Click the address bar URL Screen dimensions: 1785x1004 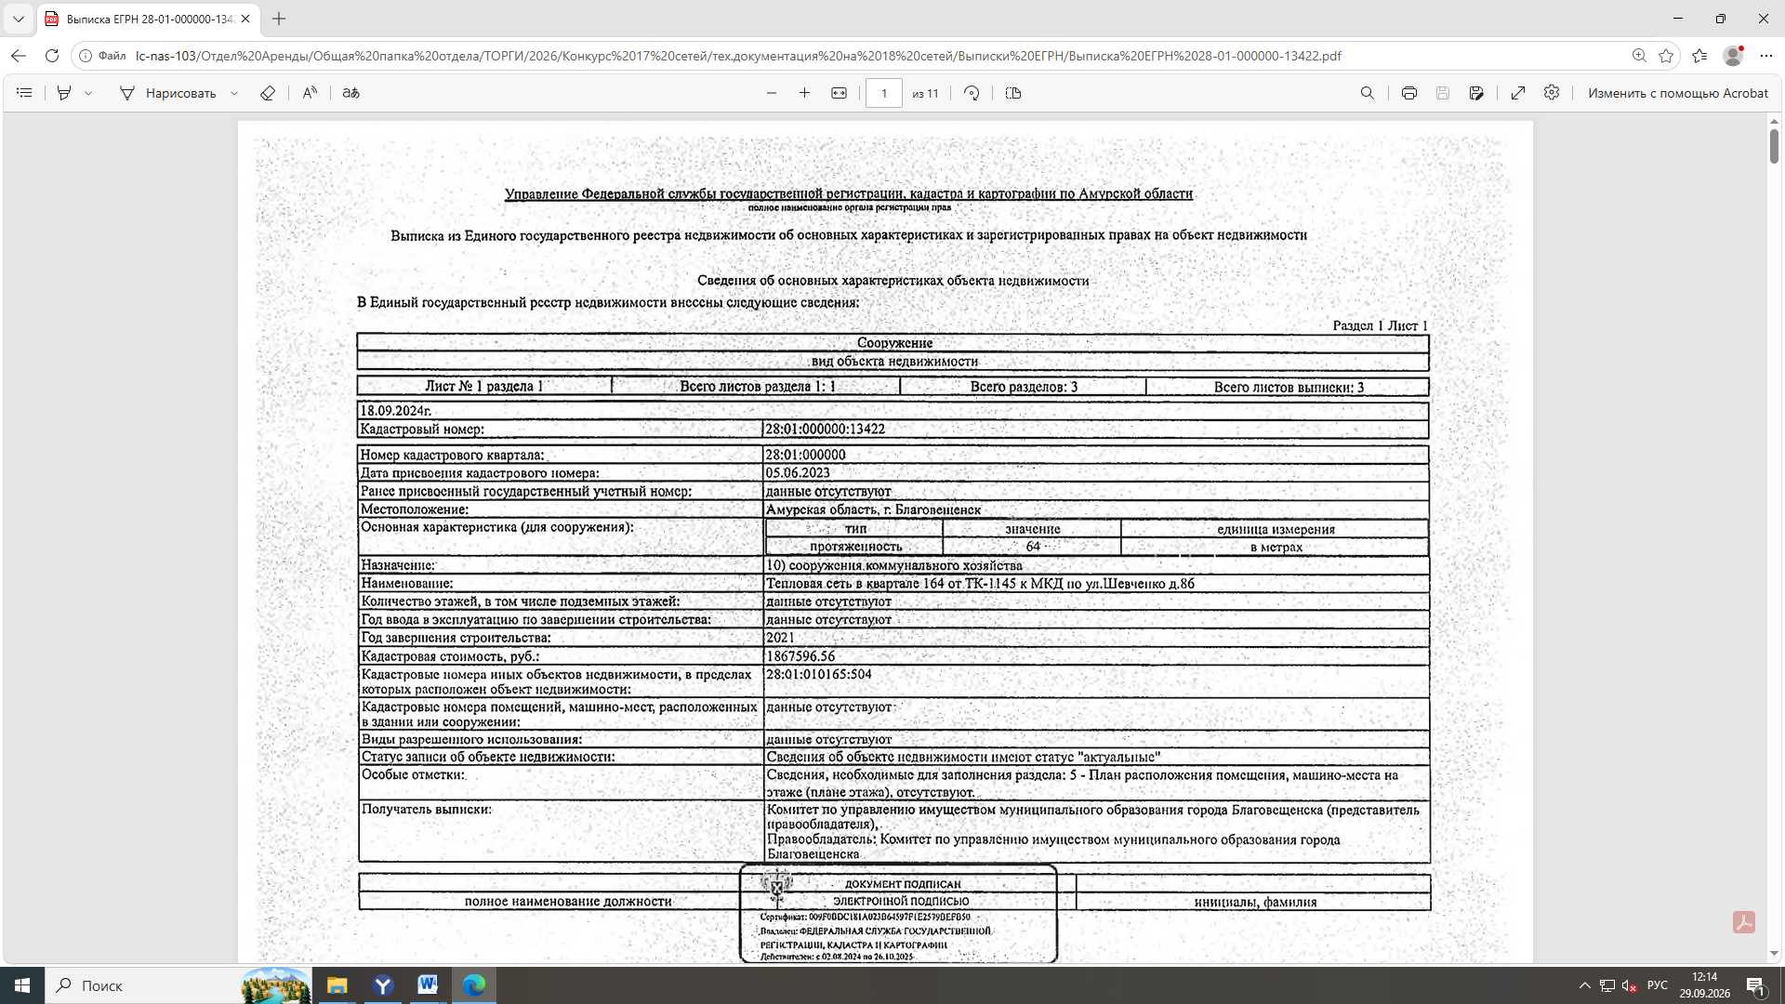click(738, 56)
